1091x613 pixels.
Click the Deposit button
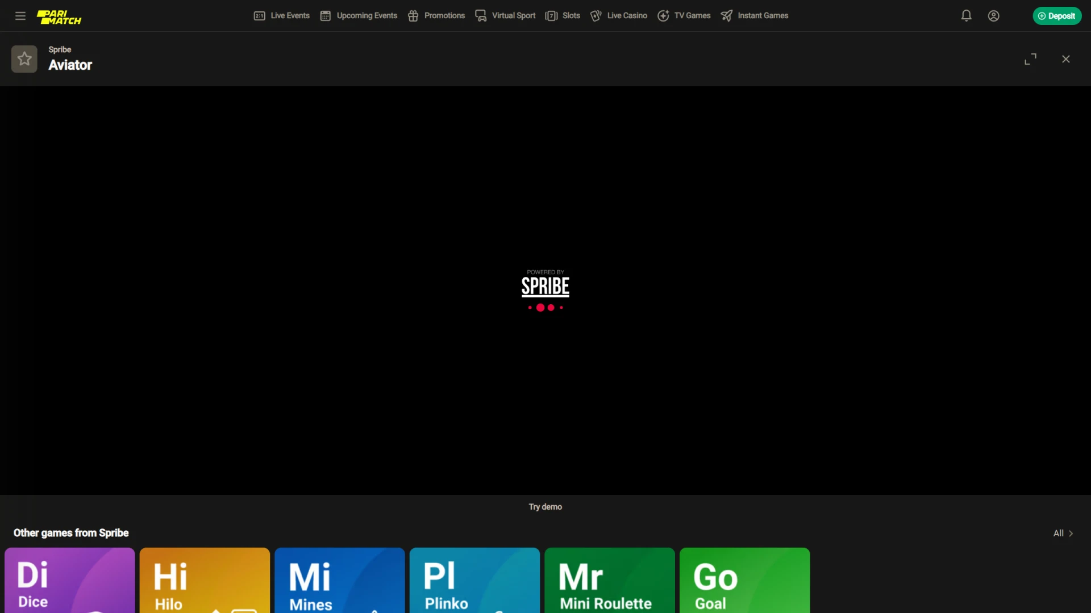(1056, 16)
